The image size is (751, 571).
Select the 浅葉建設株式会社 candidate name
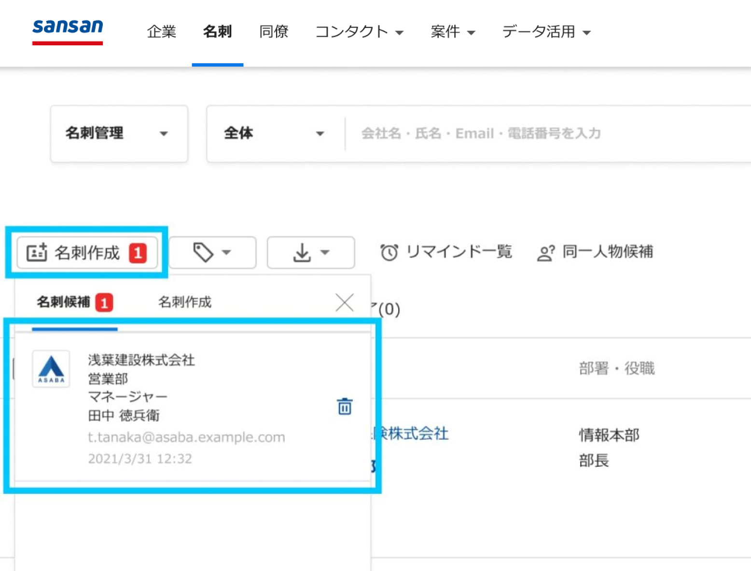click(x=141, y=360)
